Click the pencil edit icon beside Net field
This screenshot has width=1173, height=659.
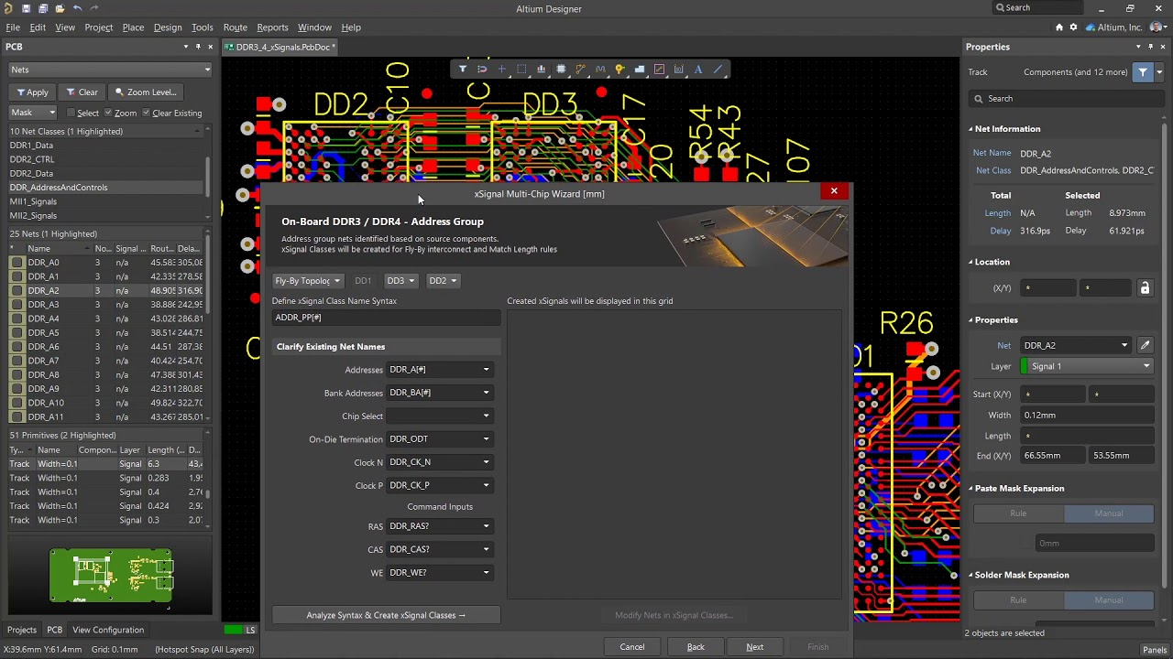click(x=1145, y=345)
